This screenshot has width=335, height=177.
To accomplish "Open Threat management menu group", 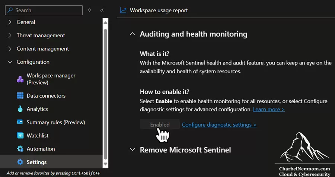I will [41, 35].
